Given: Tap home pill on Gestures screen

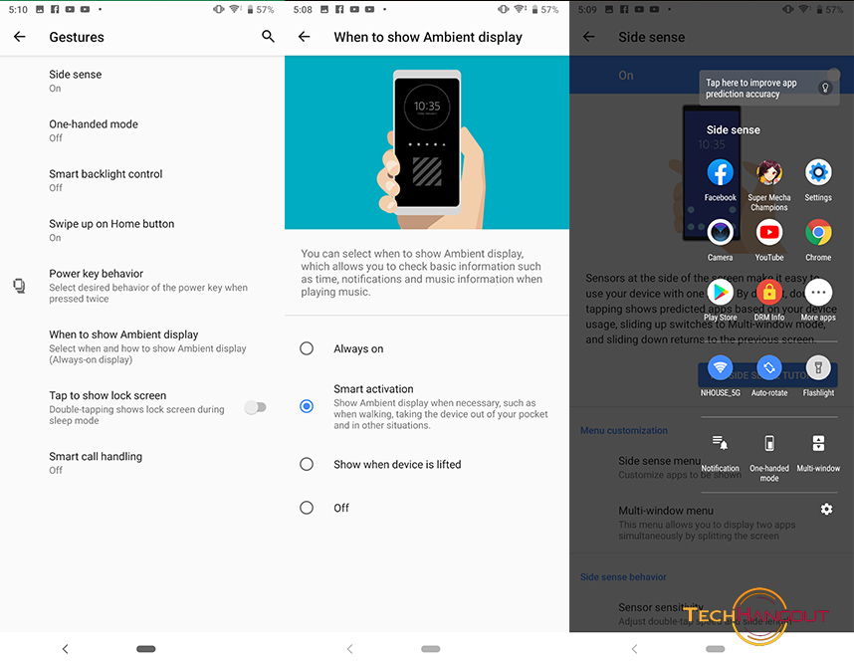Looking at the screenshot, I should pyautogui.click(x=146, y=649).
